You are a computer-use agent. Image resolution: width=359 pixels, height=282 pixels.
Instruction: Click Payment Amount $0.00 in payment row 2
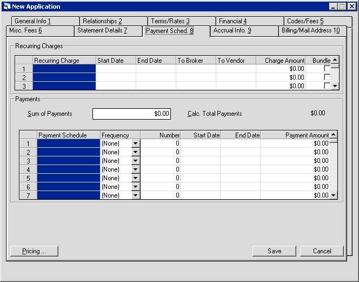coord(295,152)
